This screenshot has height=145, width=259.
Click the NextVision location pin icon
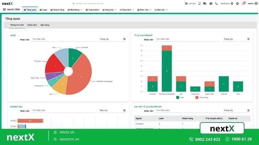point(232,4)
